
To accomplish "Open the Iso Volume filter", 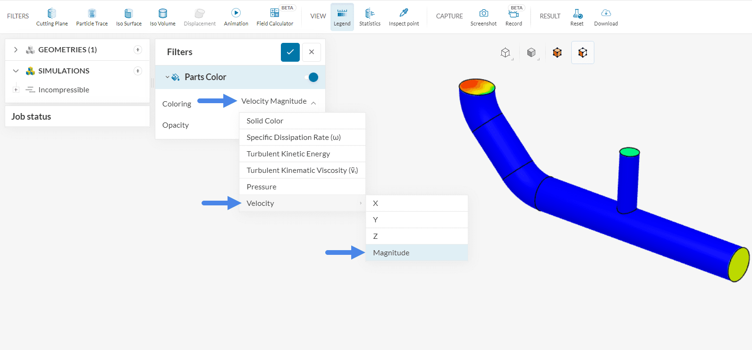I will (162, 17).
